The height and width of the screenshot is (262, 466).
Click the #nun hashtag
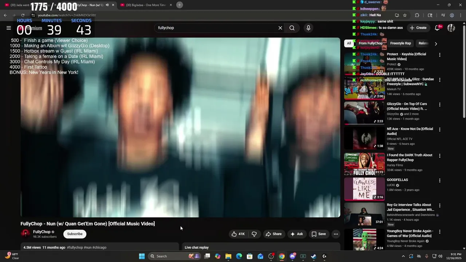point(88,247)
